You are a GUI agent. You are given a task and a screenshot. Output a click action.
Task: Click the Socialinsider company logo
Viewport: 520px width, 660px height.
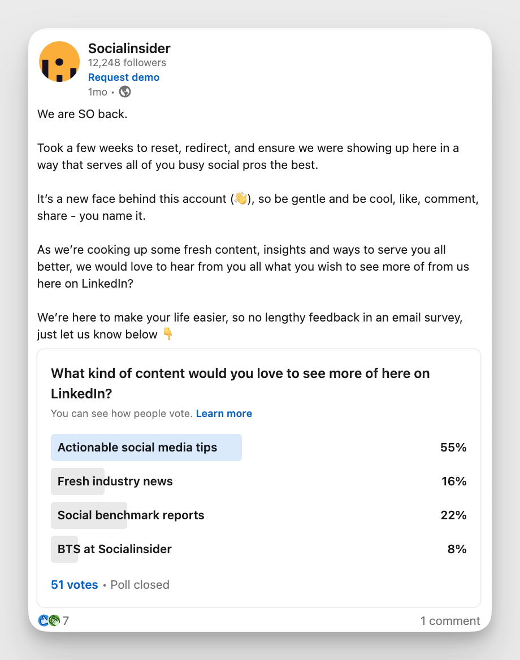59,61
